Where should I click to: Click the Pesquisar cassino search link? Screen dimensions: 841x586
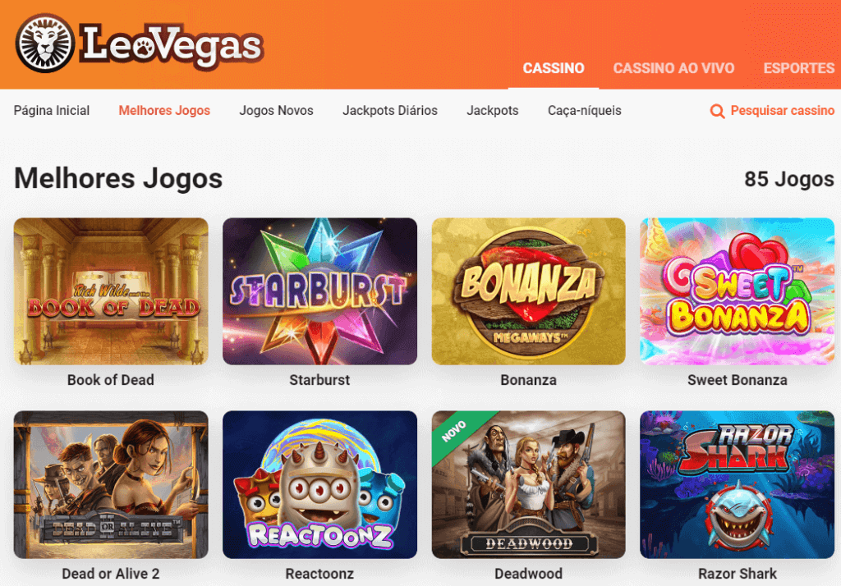[x=782, y=111]
